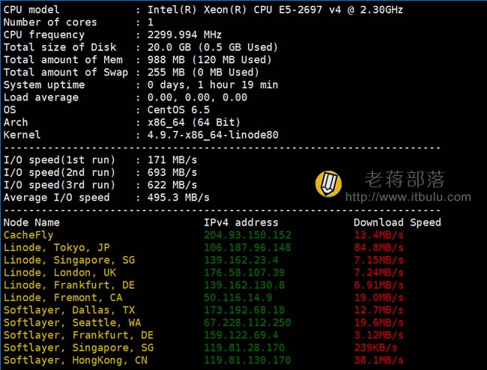Click London download speed '7.24MB/s'

click(378, 273)
